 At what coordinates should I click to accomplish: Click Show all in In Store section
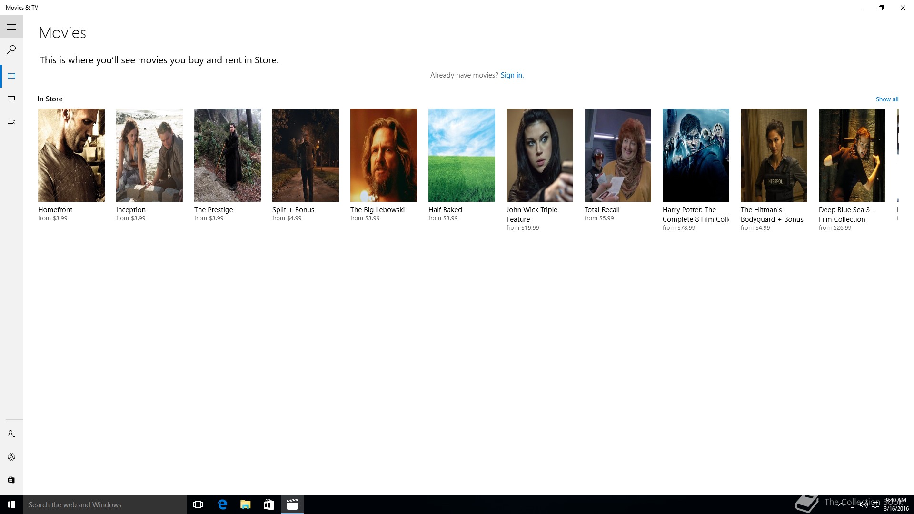[x=887, y=99]
